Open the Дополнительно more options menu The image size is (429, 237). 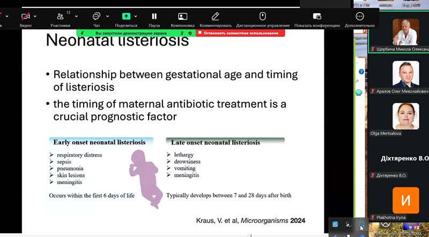[360, 17]
